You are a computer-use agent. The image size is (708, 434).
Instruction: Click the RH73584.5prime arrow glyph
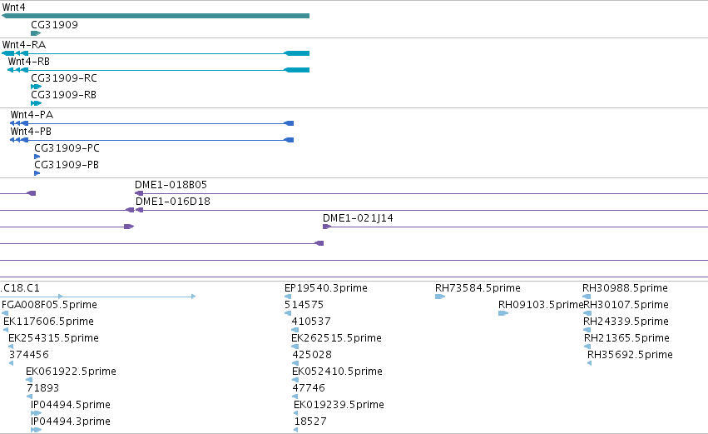(x=440, y=297)
